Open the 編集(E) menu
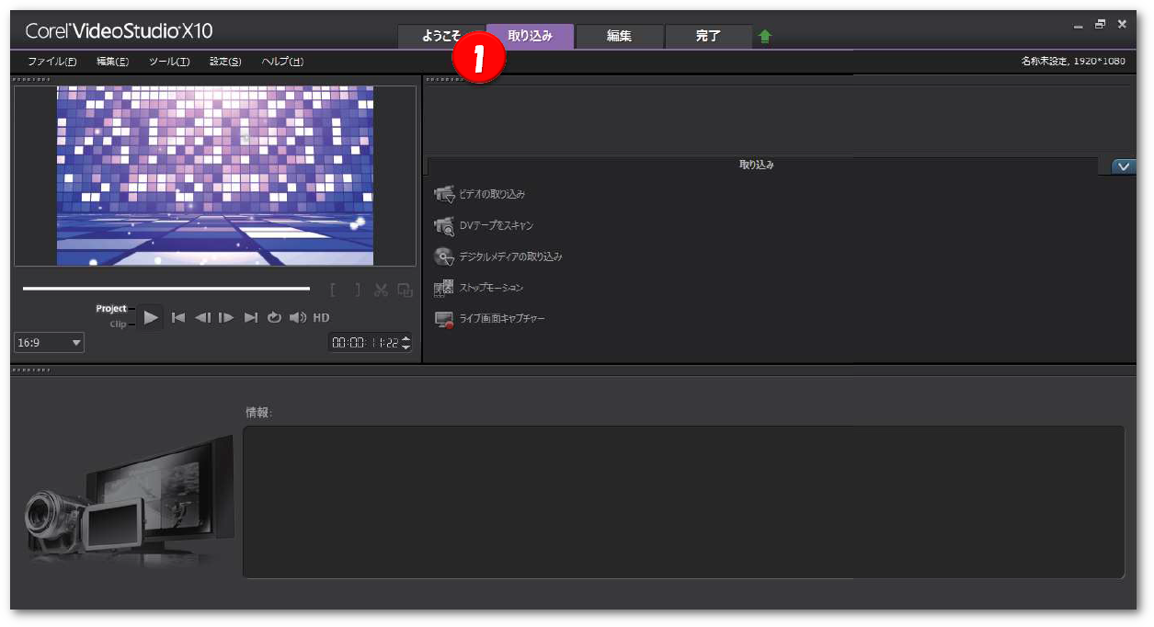 click(112, 62)
